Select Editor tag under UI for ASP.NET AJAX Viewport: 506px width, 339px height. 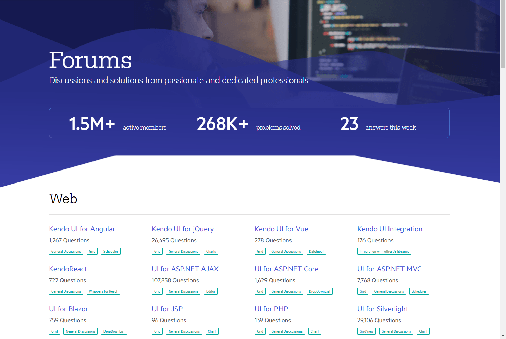click(x=211, y=291)
